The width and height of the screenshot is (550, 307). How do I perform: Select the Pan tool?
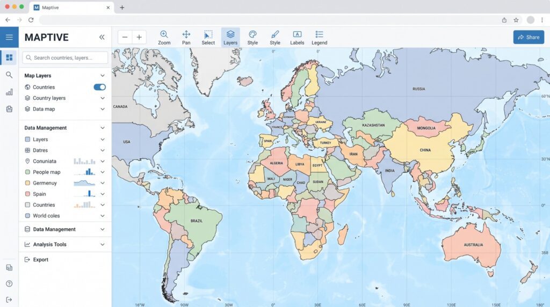click(x=186, y=38)
